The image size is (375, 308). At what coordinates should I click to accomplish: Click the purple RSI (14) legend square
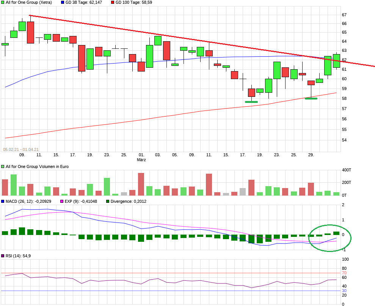coord(3,256)
